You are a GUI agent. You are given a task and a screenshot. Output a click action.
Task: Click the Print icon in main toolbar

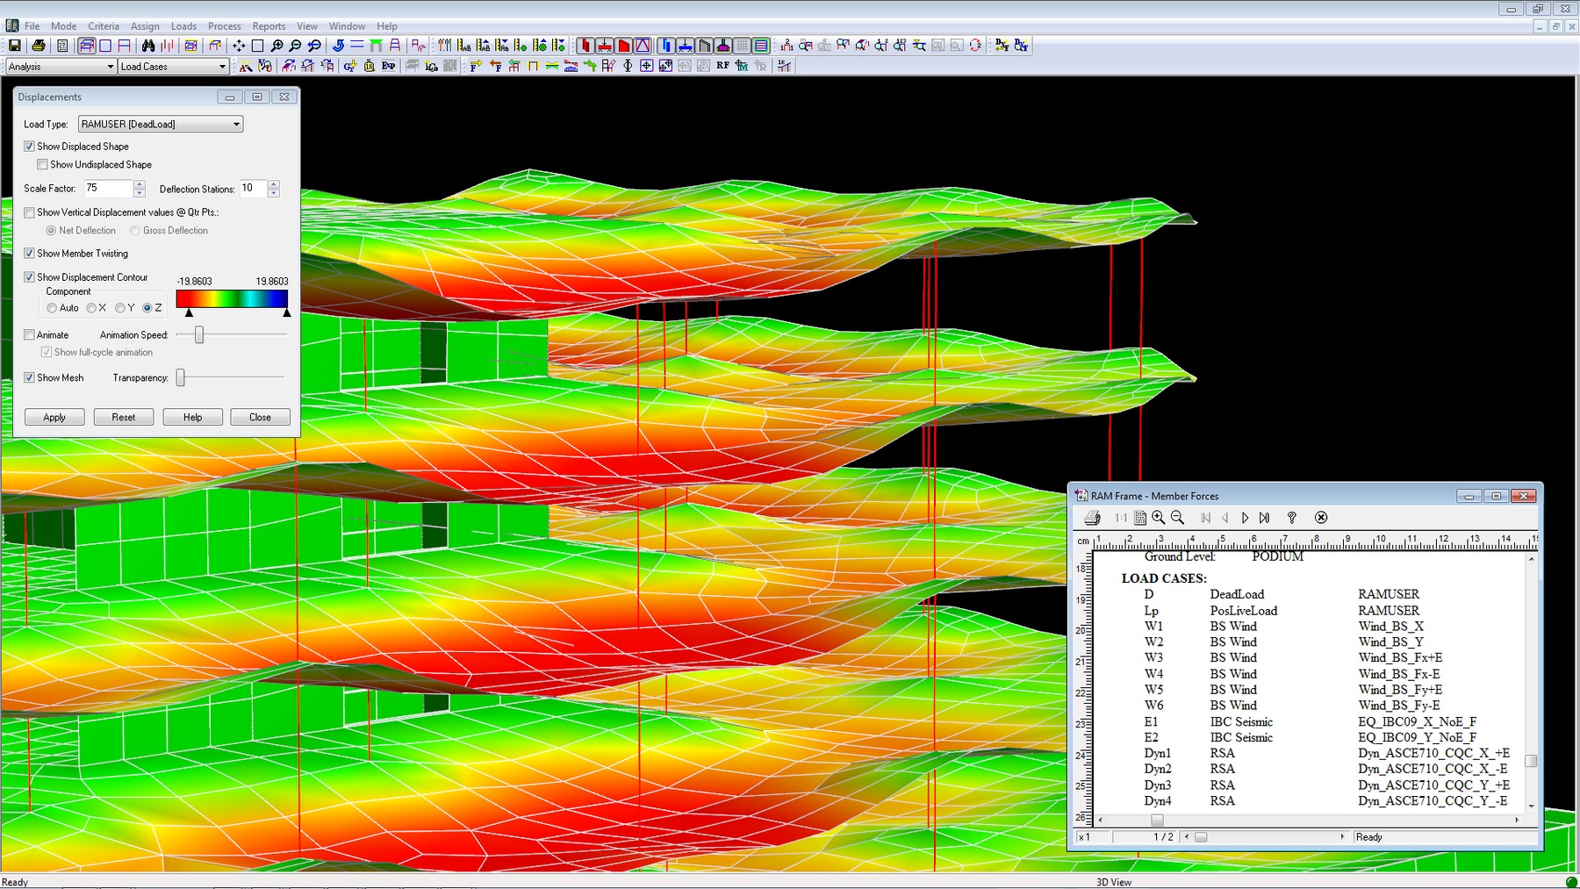click(x=39, y=46)
